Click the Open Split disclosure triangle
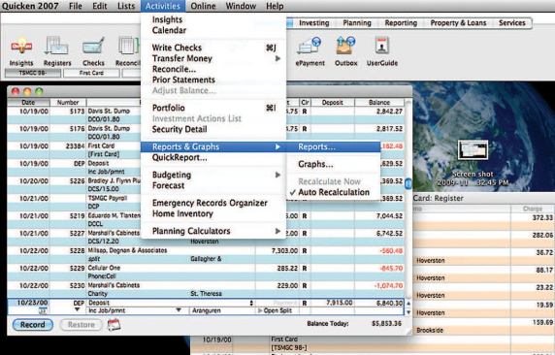555x355 pixels. 260,310
